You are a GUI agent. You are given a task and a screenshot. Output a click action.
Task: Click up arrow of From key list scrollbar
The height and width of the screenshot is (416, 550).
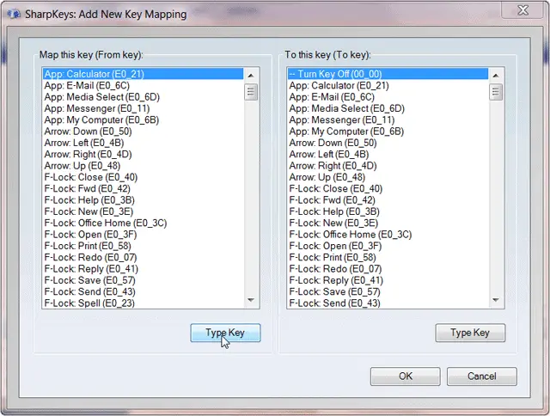pos(251,76)
